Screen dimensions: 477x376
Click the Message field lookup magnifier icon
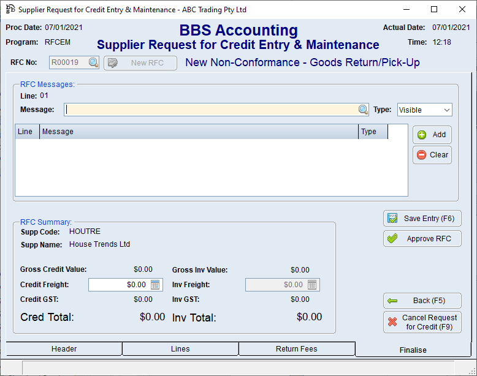[x=364, y=110]
